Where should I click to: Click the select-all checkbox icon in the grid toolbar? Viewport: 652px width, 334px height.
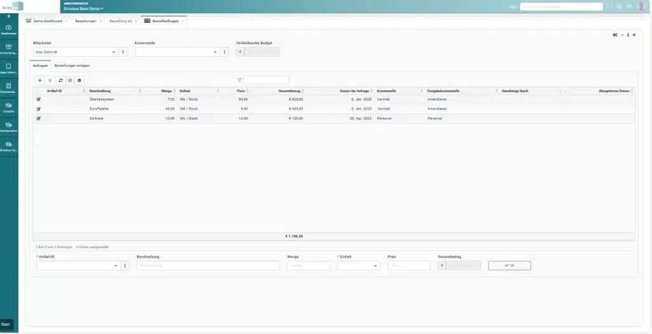tap(70, 80)
